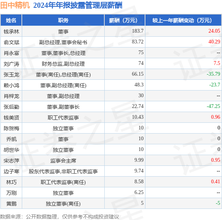Select the name 赖小鸿
222x220 pixels.
click(11, 85)
